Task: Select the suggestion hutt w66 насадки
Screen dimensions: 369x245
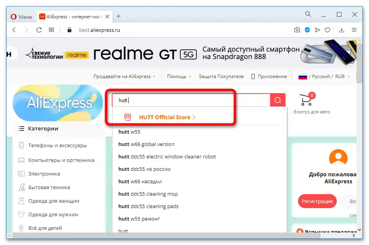Action: [140, 182]
